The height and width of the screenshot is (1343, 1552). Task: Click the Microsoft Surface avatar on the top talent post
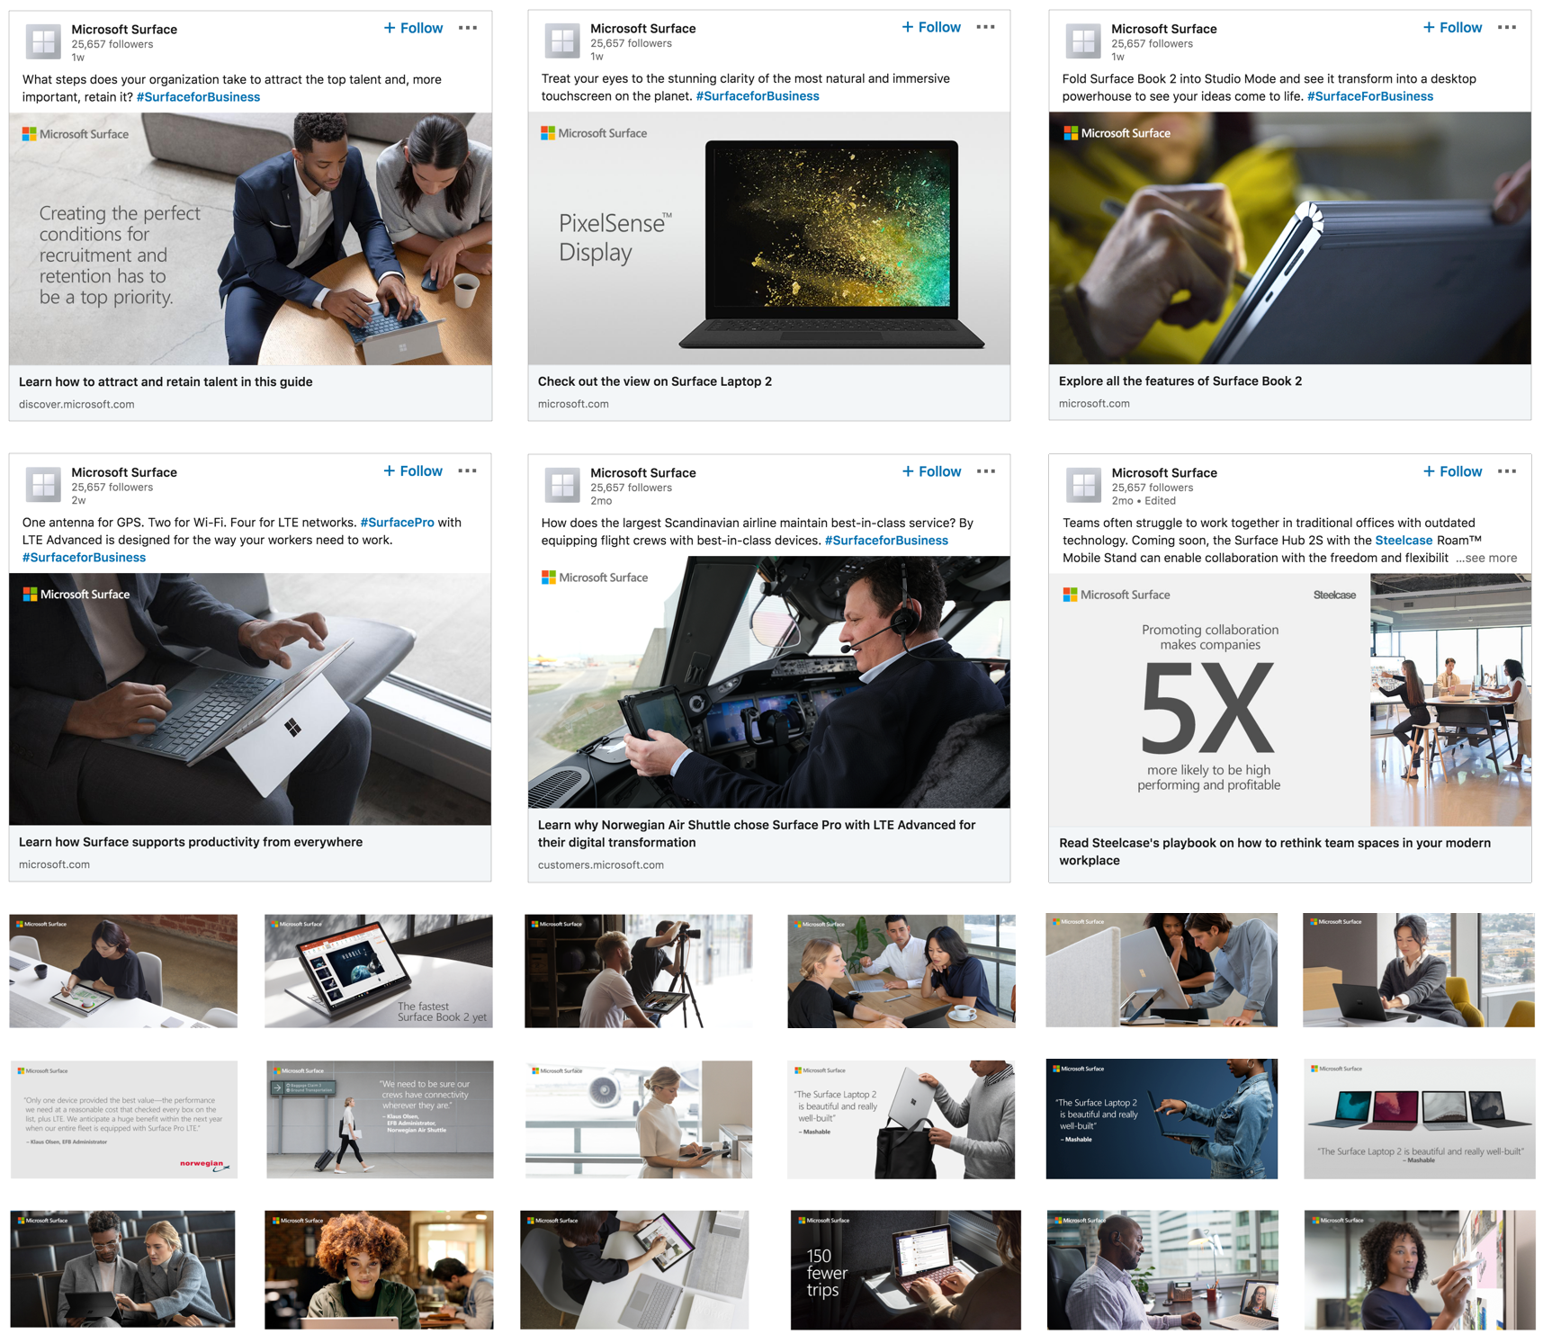[x=42, y=41]
